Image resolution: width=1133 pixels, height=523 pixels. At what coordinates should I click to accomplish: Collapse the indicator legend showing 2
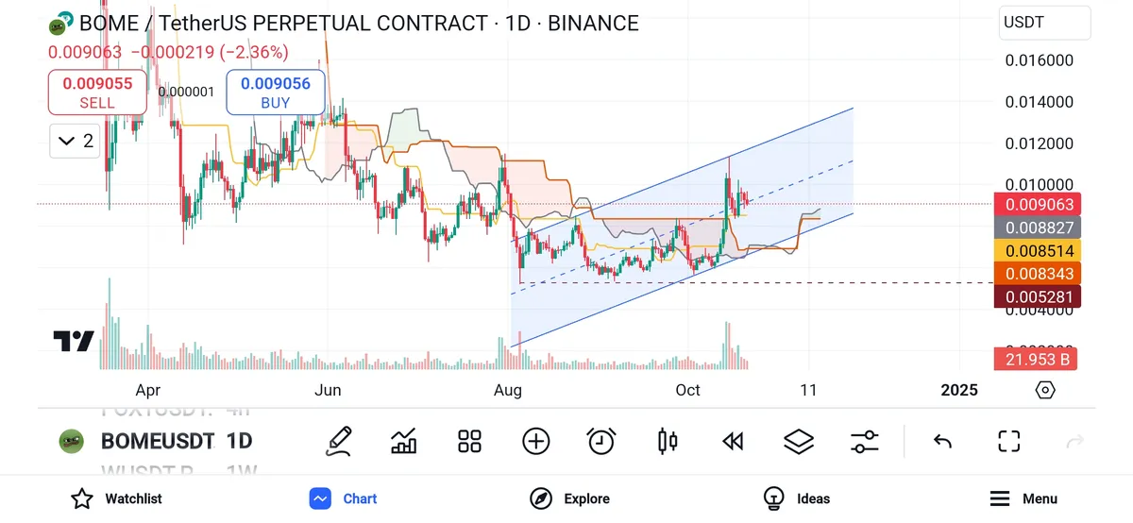click(x=76, y=142)
